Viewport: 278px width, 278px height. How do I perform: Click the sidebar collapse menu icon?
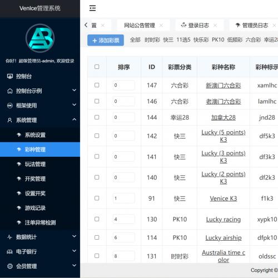[92, 8]
